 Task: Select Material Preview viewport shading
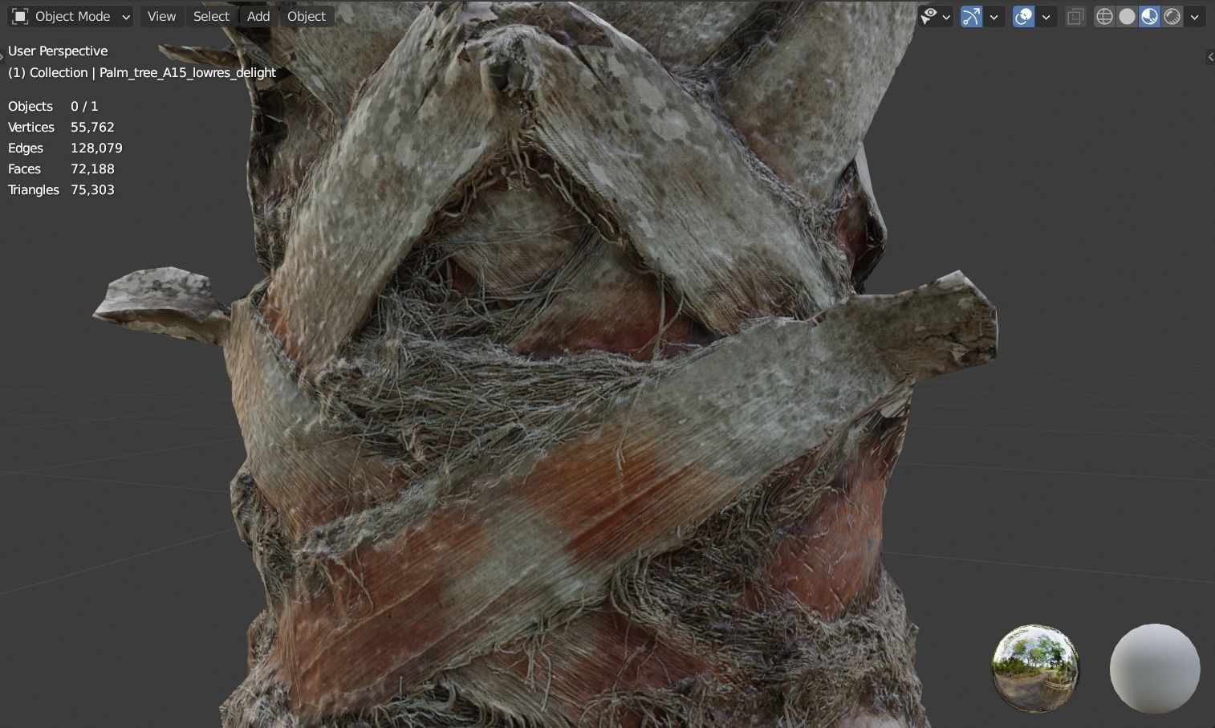coord(1149,16)
